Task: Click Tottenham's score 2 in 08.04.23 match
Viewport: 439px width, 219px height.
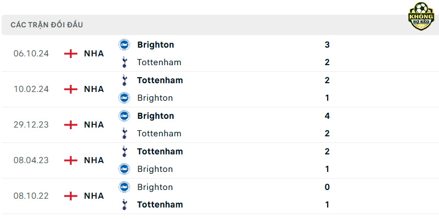Action: point(327,152)
